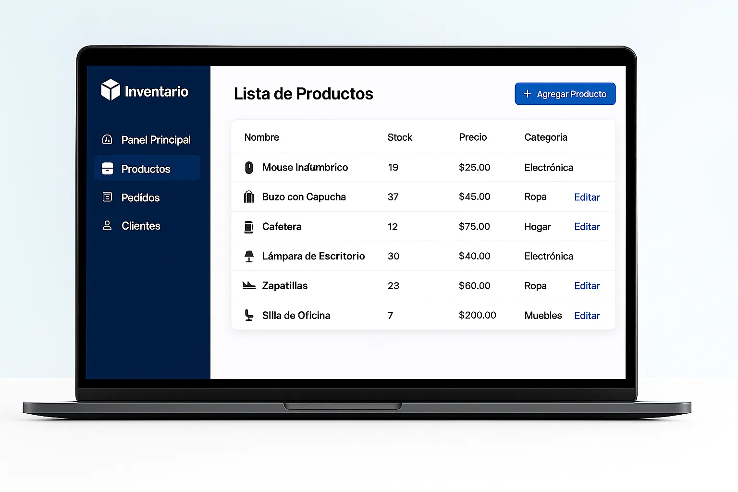Click Editar for Cafetera
Screen dimensions: 738x492
(x=587, y=227)
